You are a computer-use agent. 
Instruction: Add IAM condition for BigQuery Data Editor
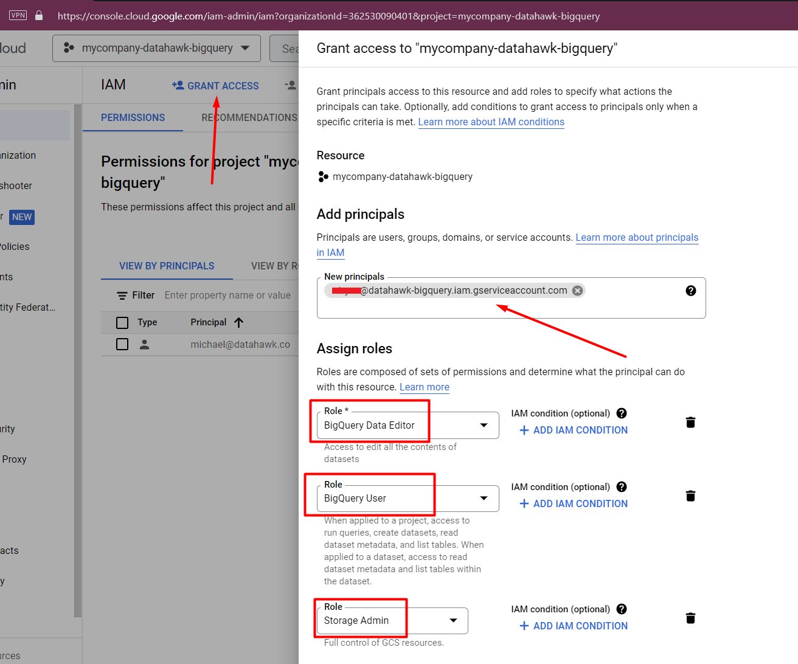coord(574,430)
